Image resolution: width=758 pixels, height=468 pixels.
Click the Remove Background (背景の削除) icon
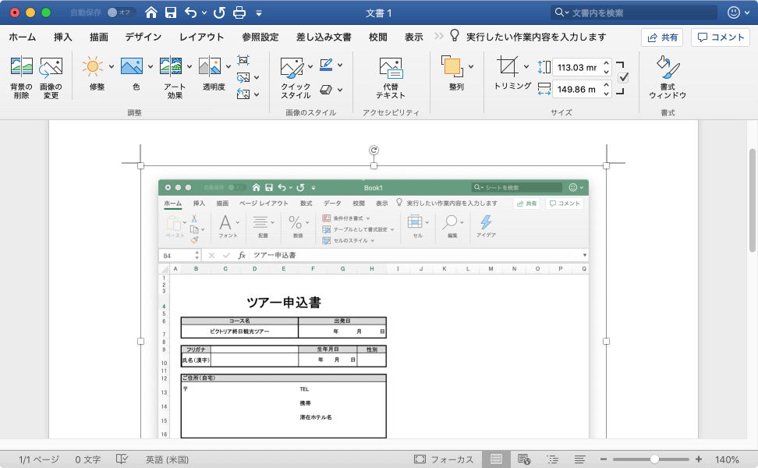[22, 67]
